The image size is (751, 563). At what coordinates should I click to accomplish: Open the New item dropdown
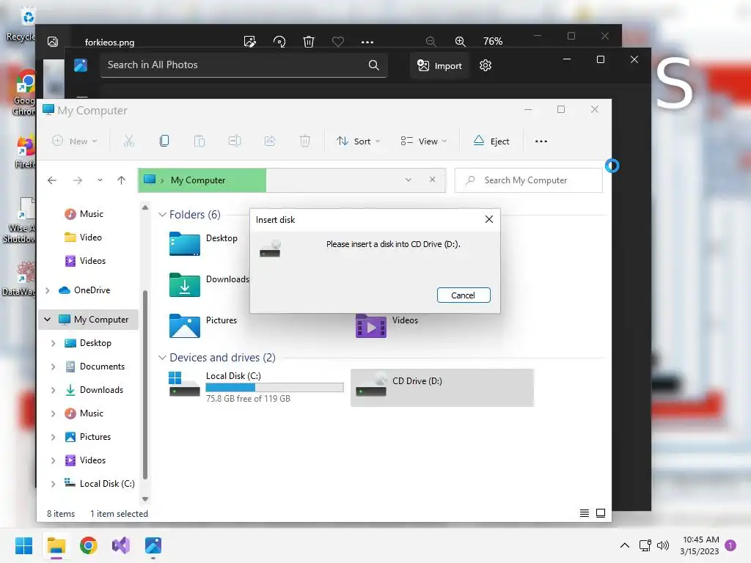point(75,141)
